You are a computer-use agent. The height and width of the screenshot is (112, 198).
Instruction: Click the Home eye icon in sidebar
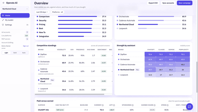[x=3, y=15]
